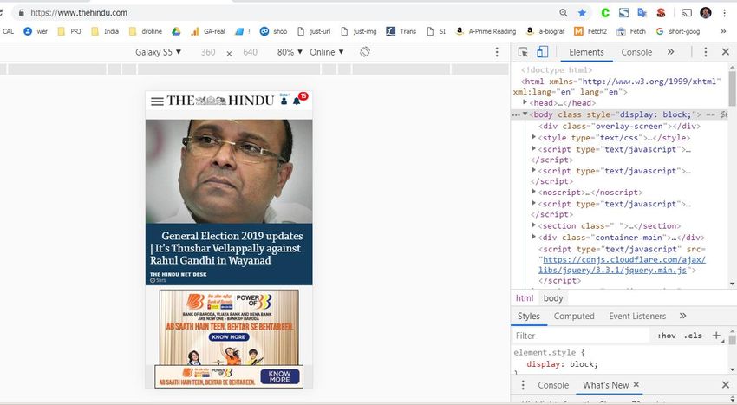Open the drawer three-dot menu beside Console
Image resolution: width=737 pixels, height=405 pixels.
point(523,385)
